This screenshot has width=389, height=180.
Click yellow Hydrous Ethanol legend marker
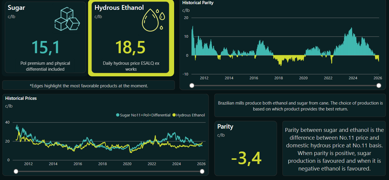point(174,115)
